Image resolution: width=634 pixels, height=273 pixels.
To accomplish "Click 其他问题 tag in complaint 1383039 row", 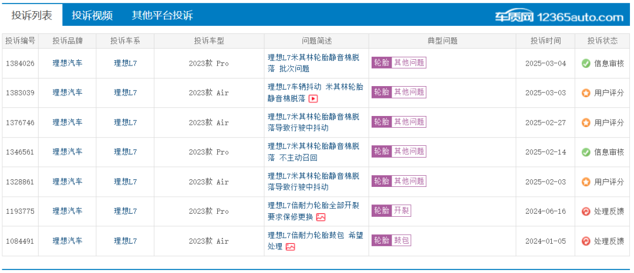I will tap(409, 92).
